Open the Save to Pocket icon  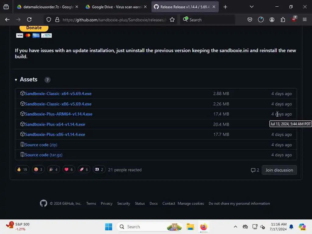pyautogui.click(x=250, y=19)
